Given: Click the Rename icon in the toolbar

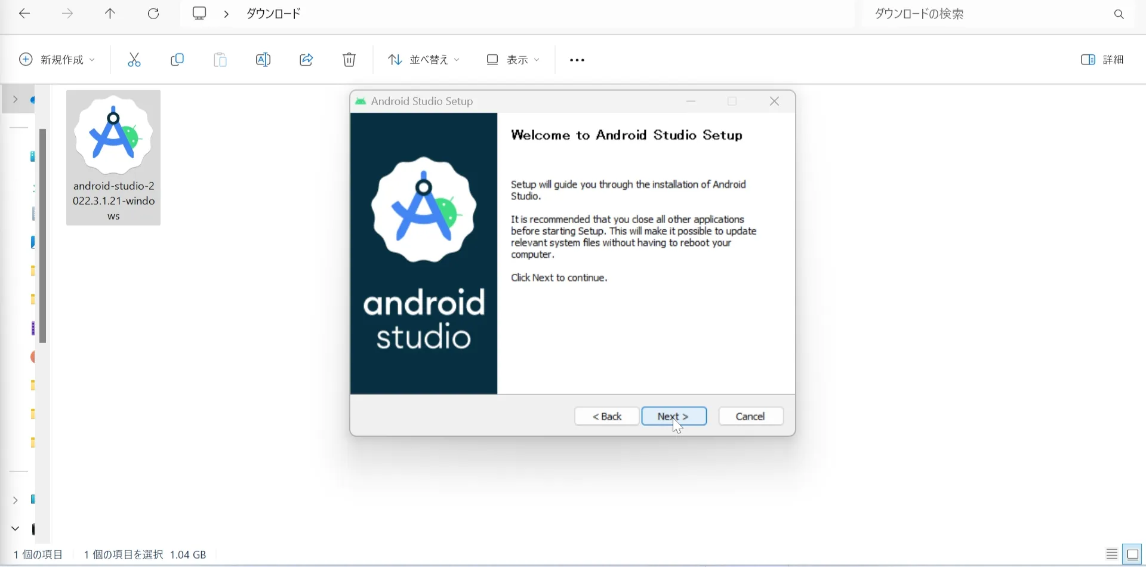Looking at the screenshot, I should (263, 60).
